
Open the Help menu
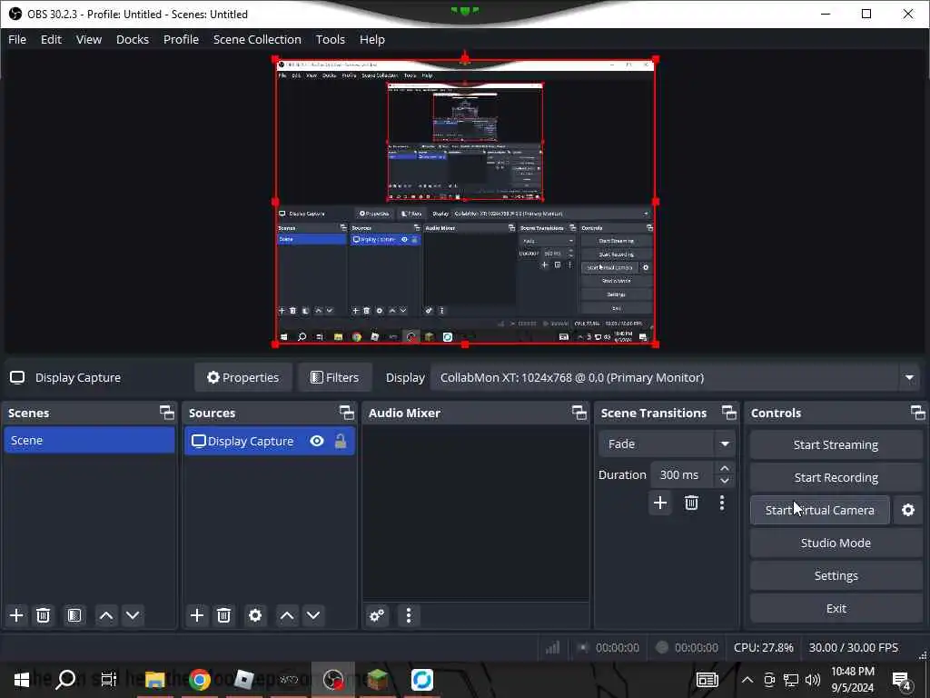click(372, 39)
